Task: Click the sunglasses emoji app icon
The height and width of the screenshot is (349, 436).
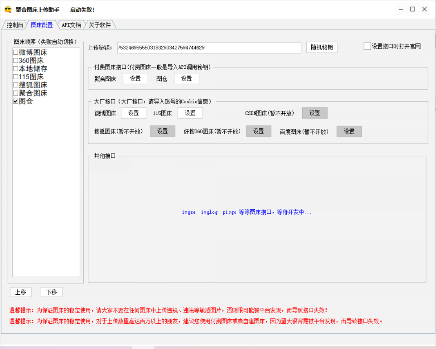Action: (8, 10)
